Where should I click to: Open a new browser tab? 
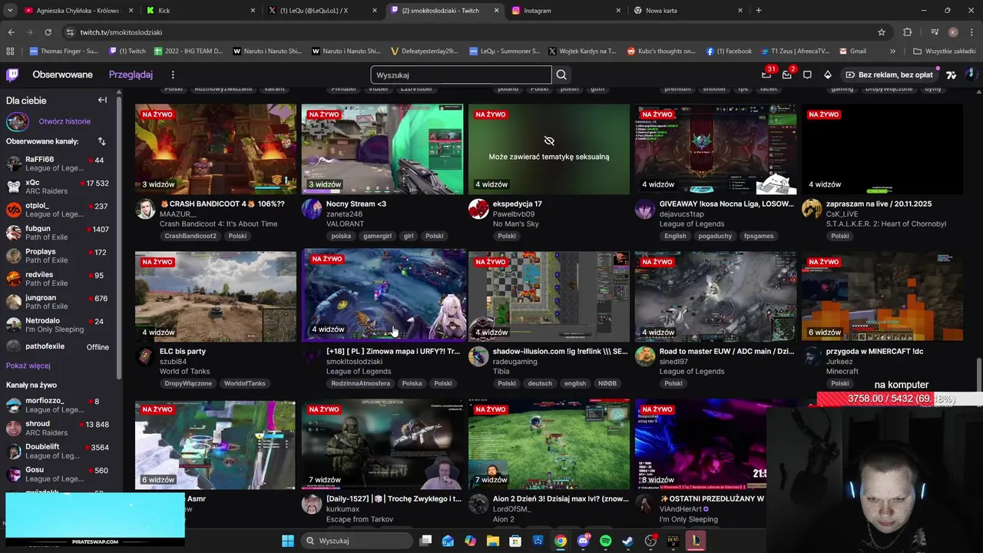(x=759, y=11)
